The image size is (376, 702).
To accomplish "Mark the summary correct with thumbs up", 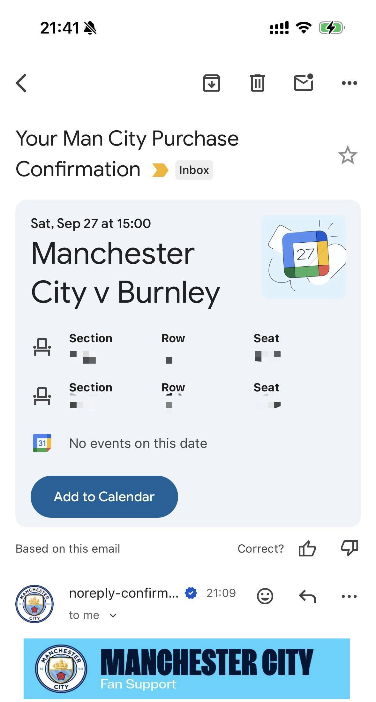I will click(307, 549).
